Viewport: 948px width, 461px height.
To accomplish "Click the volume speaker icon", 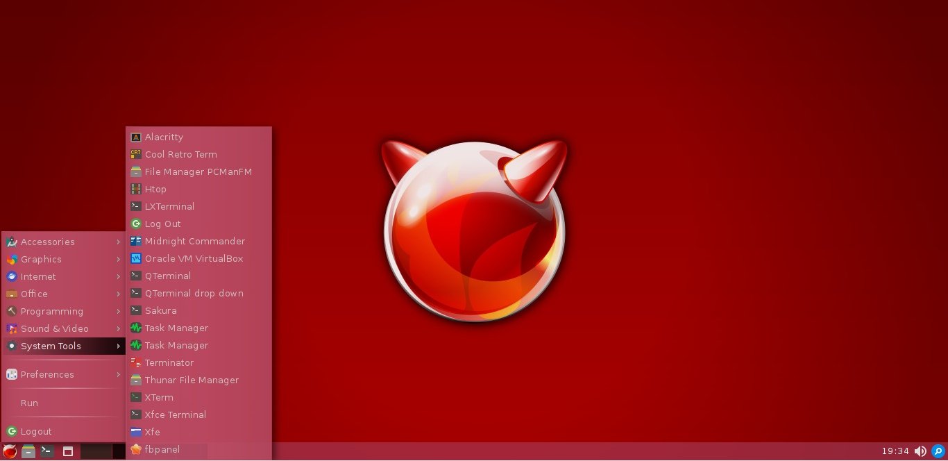I will [920, 451].
